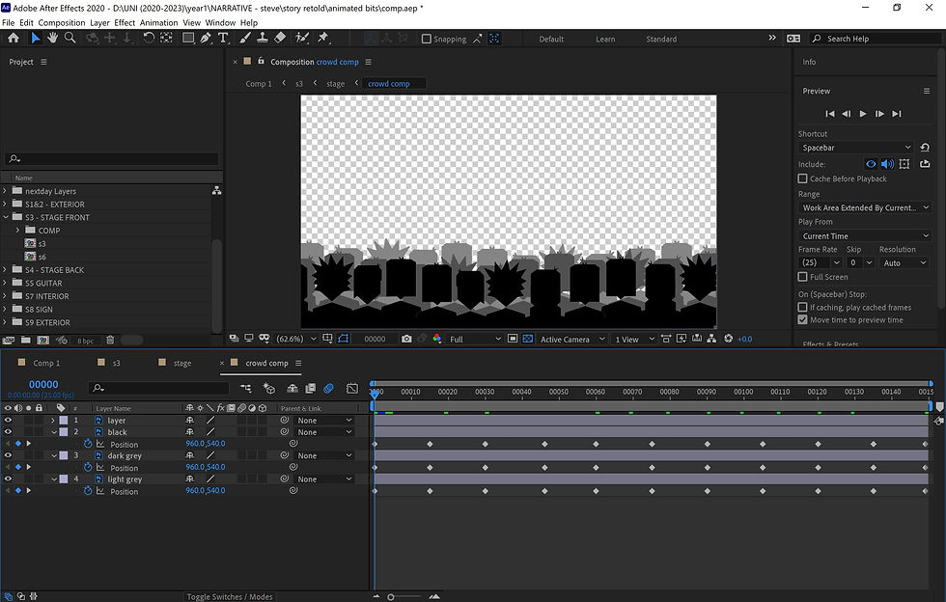946x602 pixels.
Task: Select the Hand tool in the toolbar
Action: click(x=52, y=39)
